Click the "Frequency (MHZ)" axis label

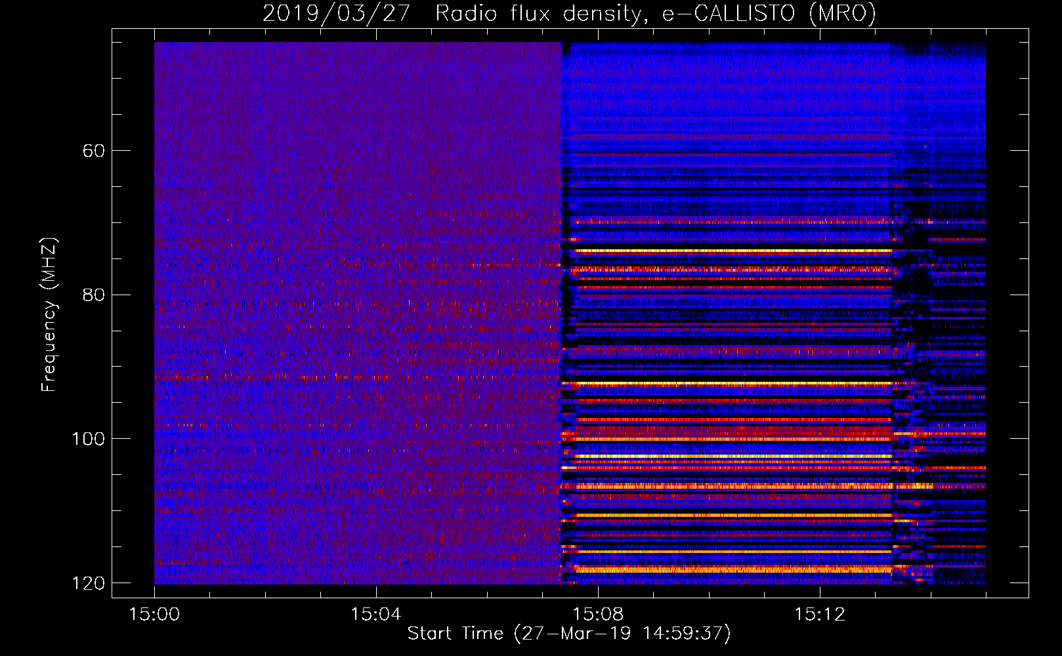coord(49,314)
